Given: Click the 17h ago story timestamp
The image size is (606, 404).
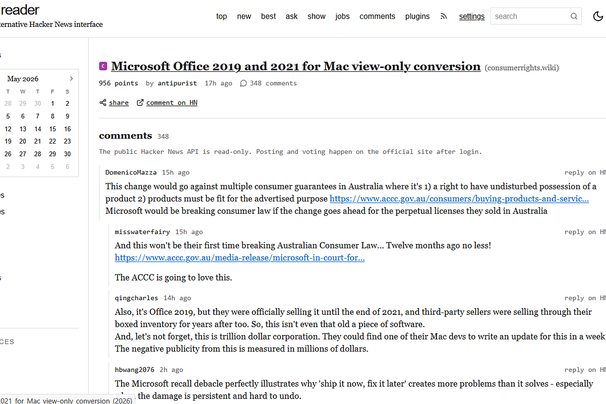Looking at the screenshot, I should coord(218,83).
